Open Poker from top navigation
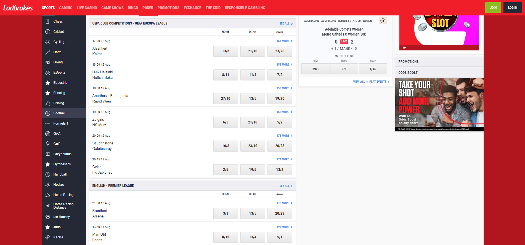This screenshot has height=245, width=525. (148, 8)
